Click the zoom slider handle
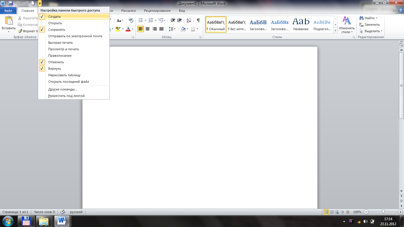Screen dimensions: 404x227 point(383,212)
